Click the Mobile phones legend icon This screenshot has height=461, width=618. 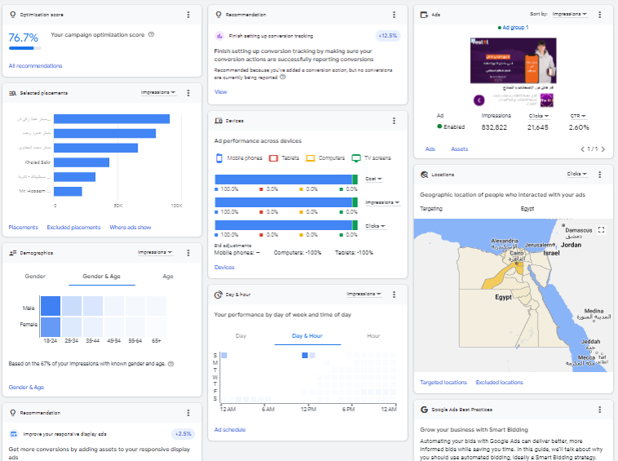click(219, 158)
